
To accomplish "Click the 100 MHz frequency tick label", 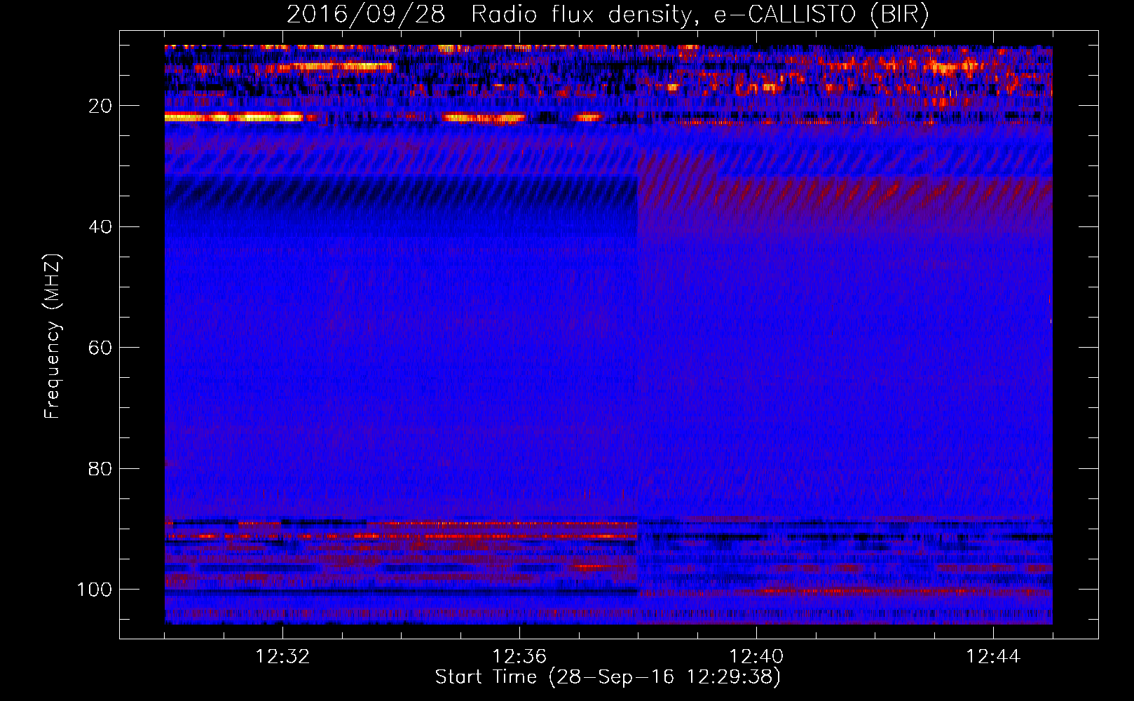I will [95, 590].
